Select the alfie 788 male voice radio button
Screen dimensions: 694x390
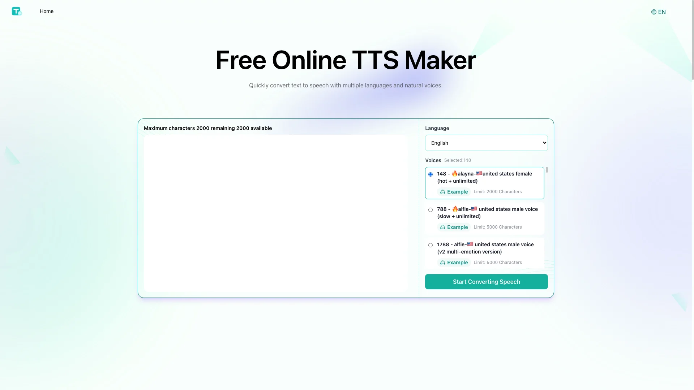click(x=430, y=209)
